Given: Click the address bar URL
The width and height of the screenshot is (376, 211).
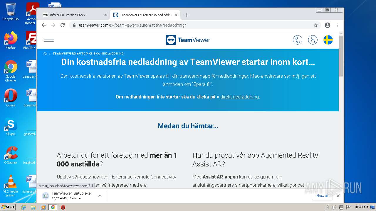Looking at the screenshot, I should click(x=132, y=25).
